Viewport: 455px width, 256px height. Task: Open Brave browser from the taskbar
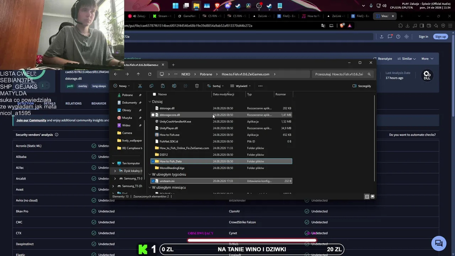coord(217,6)
